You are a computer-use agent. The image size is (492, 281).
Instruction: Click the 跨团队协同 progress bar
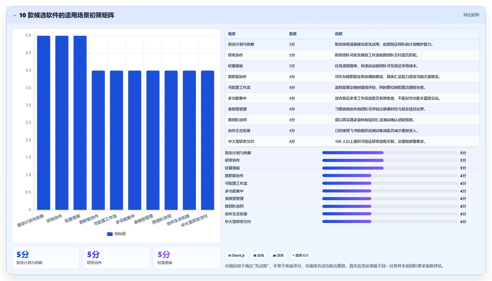click(390, 206)
